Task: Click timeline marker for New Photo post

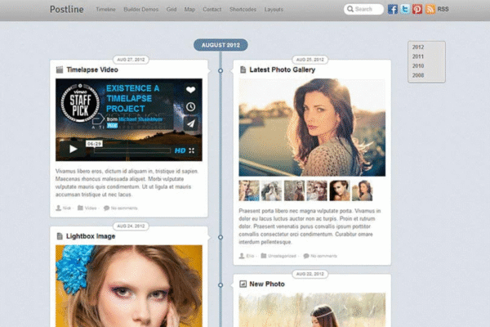Action: point(220,285)
